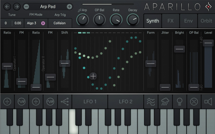Click the first divide icon under Operator I Ratio
215x134 pixels.
(x=7, y=102)
